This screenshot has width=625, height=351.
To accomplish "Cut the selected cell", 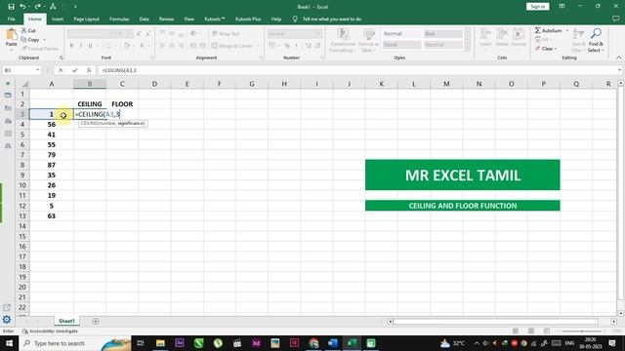I will pyautogui.click(x=28, y=30).
